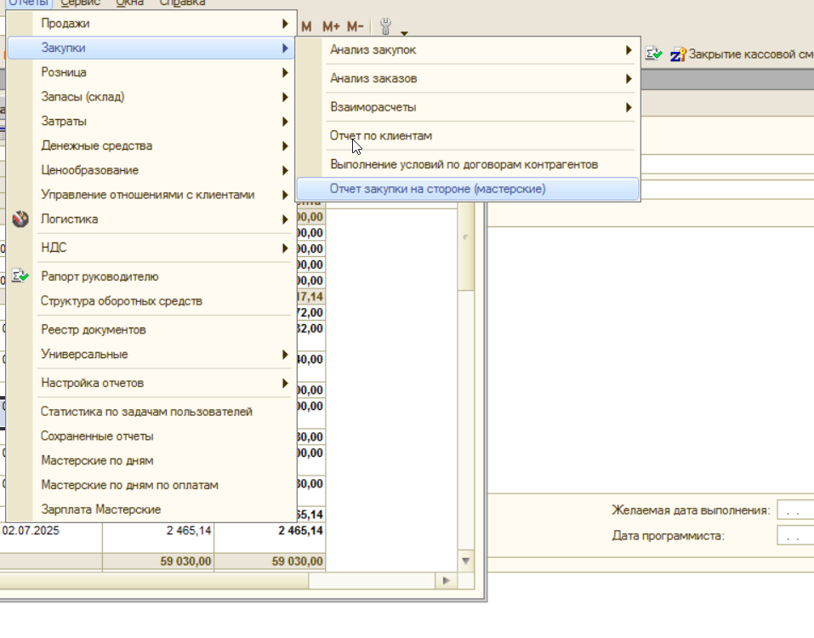Click the sigma checkmark toolbar icon
The height and width of the screenshot is (638, 814).
654,54
